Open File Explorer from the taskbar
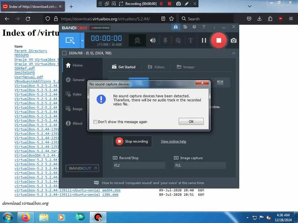Viewport: 298px width, 223px height. [44, 217]
